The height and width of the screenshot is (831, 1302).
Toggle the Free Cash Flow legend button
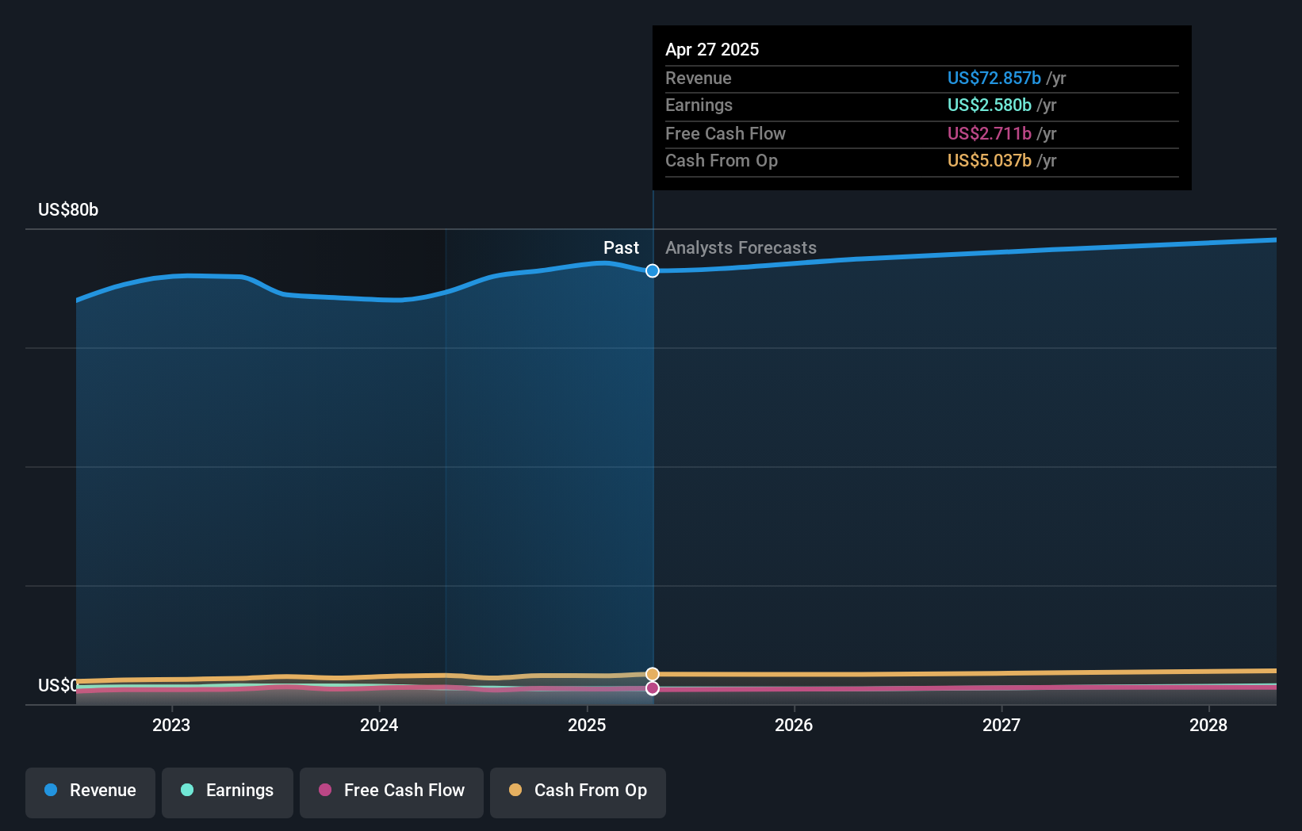coord(392,792)
